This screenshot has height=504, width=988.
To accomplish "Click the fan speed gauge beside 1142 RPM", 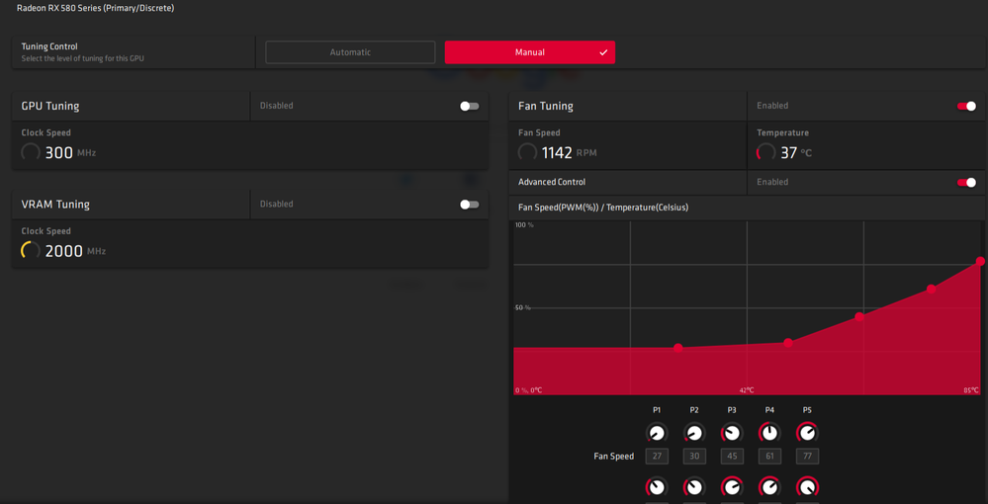I will (x=527, y=152).
